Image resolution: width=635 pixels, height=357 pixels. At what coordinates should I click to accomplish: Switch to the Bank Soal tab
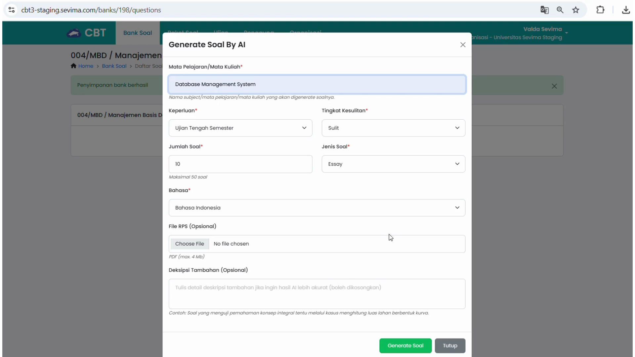(x=138, y=33)
